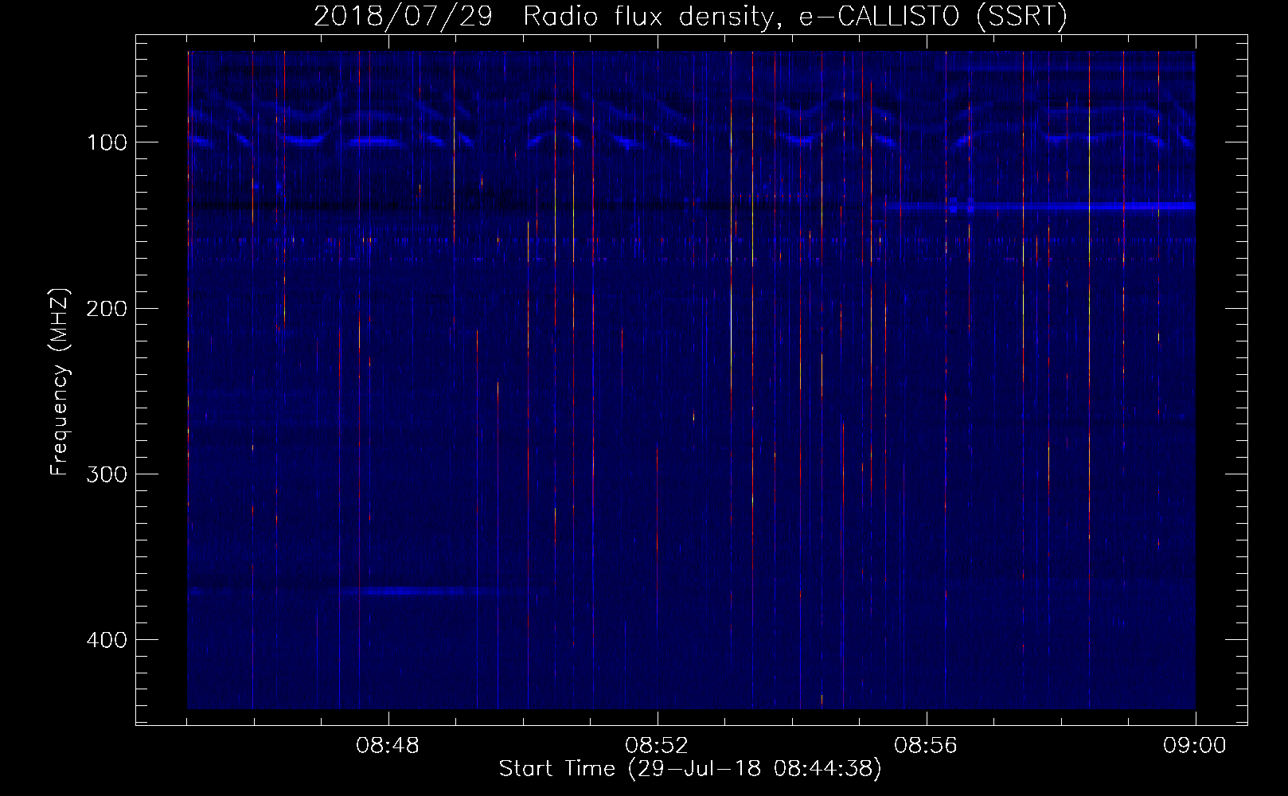Click the 200 frequency tick label
This screenshot has height=796, width=1288.
[107, 308]
